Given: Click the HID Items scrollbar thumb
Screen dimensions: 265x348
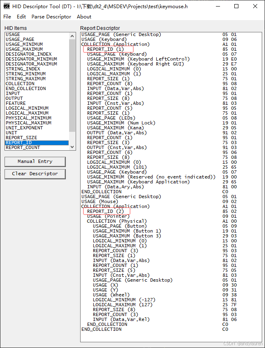Looking at the screenshot, I should [72, 86].
